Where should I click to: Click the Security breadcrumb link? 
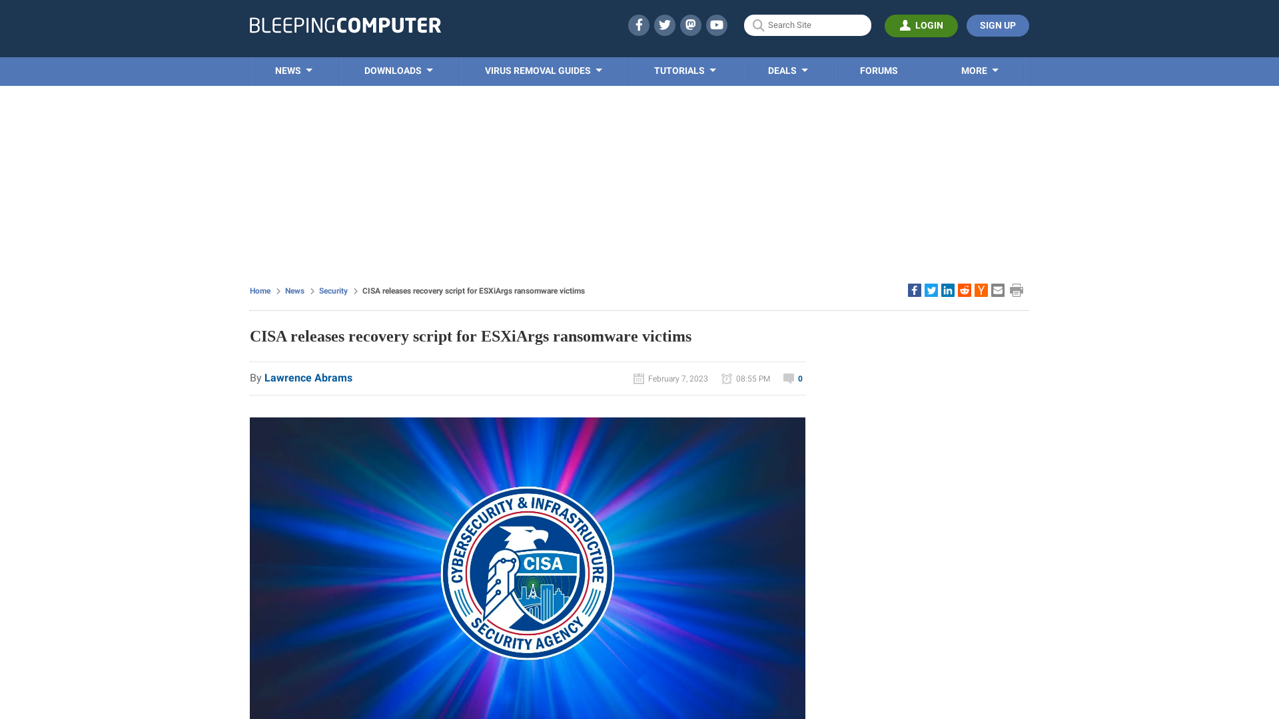click(333, 290)
